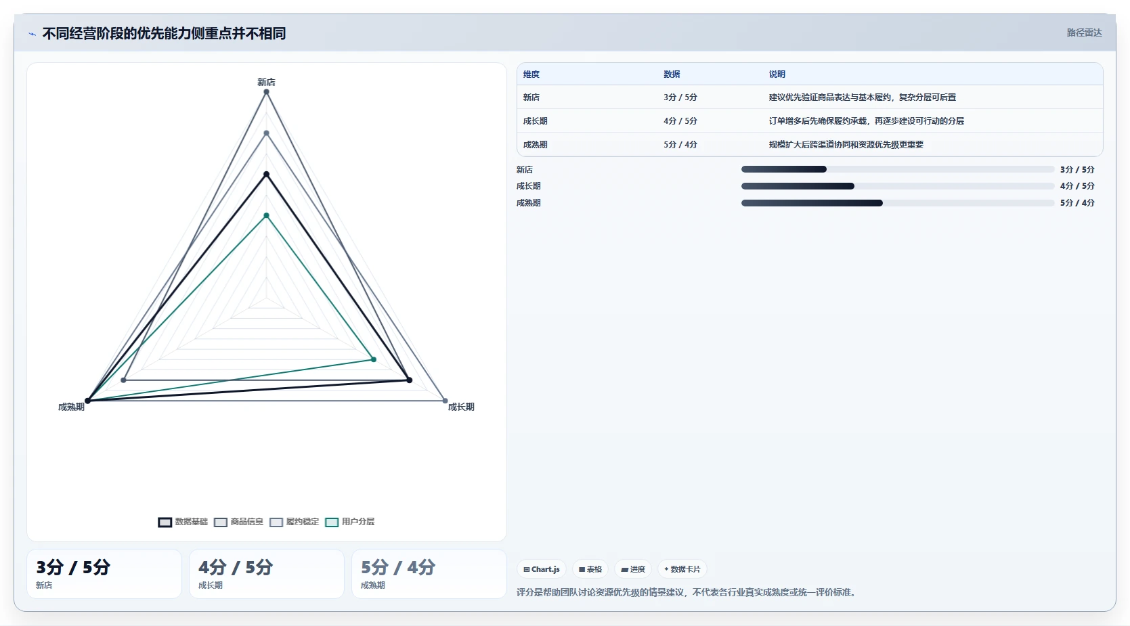This screenshot has height=626, width=1130.
Task: Click the green 用户分层 point on 新店 axis
Action: (266, 215)
